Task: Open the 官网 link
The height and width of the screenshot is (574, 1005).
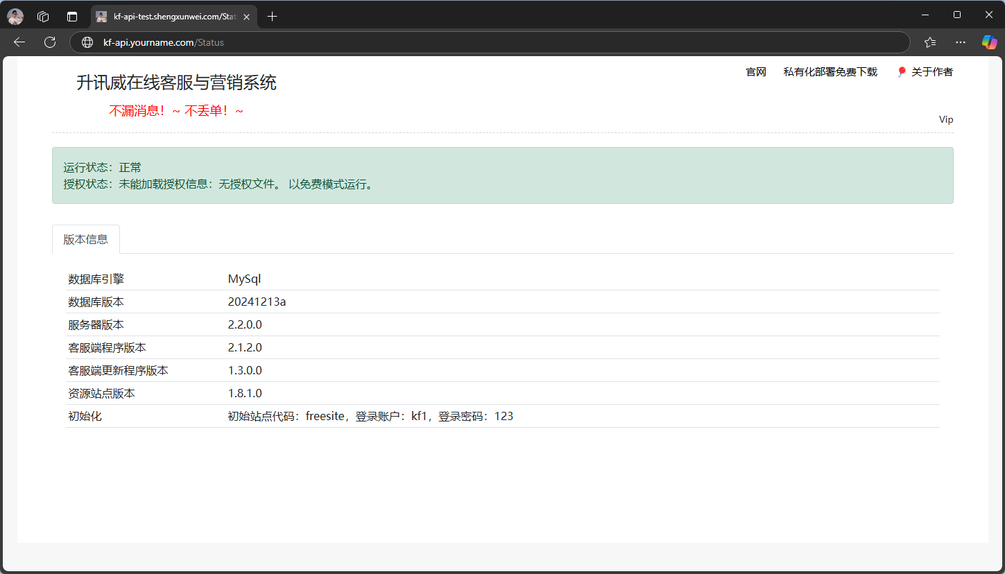Action: click(755, 71)
